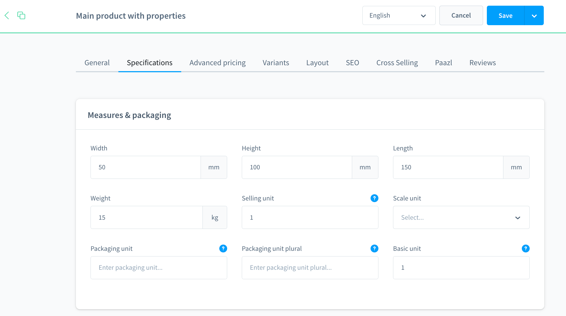This screenshot has width=566, height=316.
Task: Show help for Packaging unit field
Action: [223, 249]
